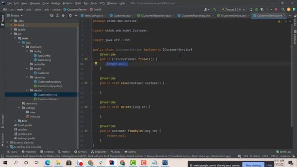
Task: Hide the Project tool window
Action: tap(76, 15)
